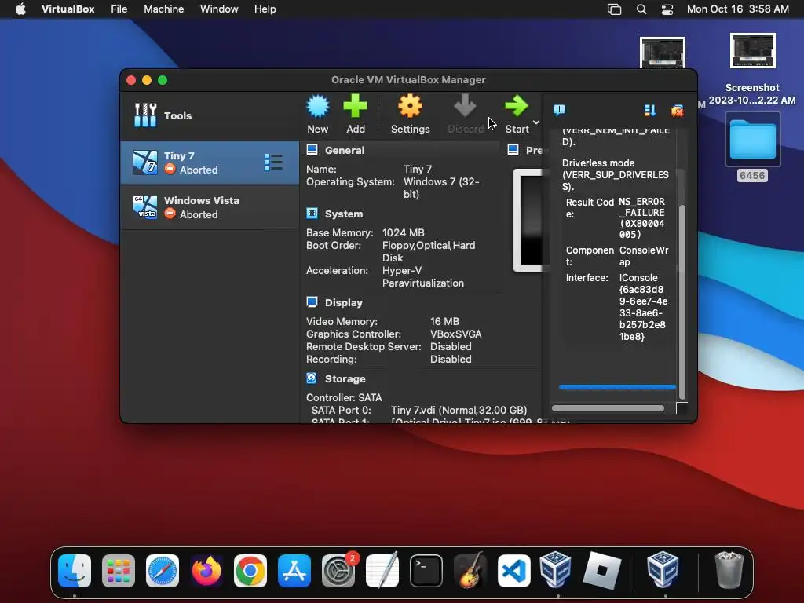Open Launchpad from the dock
Screen dimensions: 804x603
pos(119,571)
